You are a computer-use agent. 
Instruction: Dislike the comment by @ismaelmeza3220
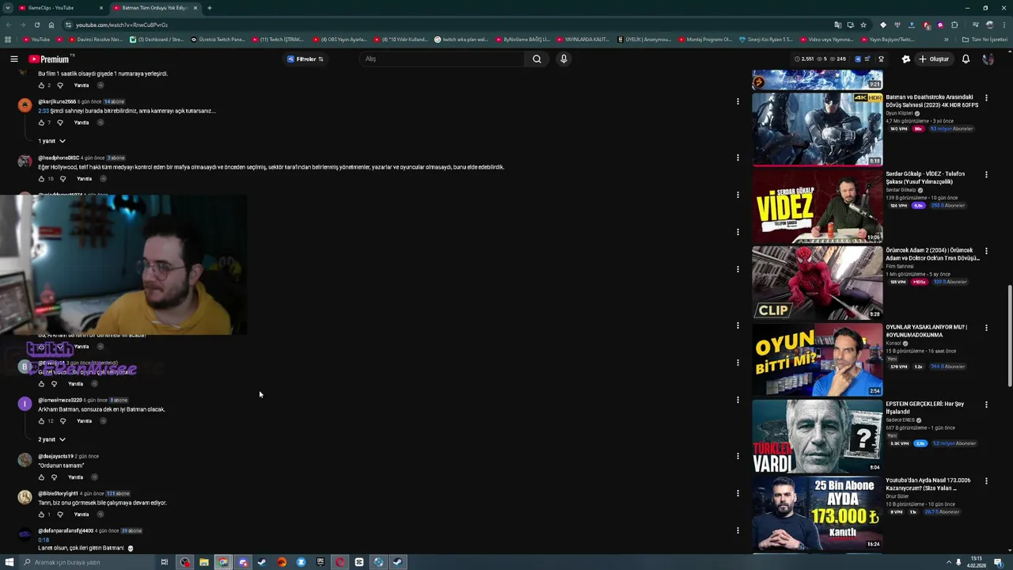(x=63, y=421)
